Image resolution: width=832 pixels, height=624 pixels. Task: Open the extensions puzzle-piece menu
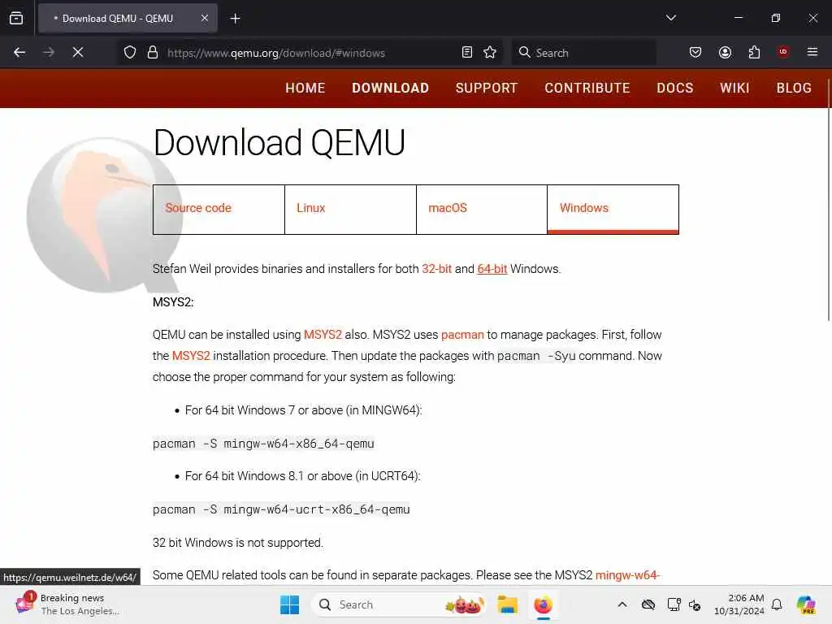coord(754,52)
